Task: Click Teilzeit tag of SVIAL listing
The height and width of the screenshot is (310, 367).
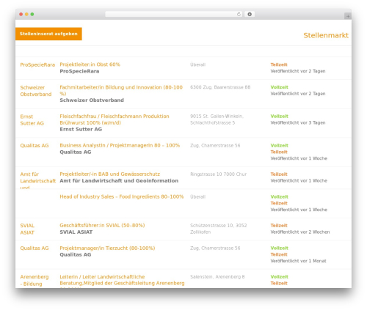Action: tap(279, 226)
